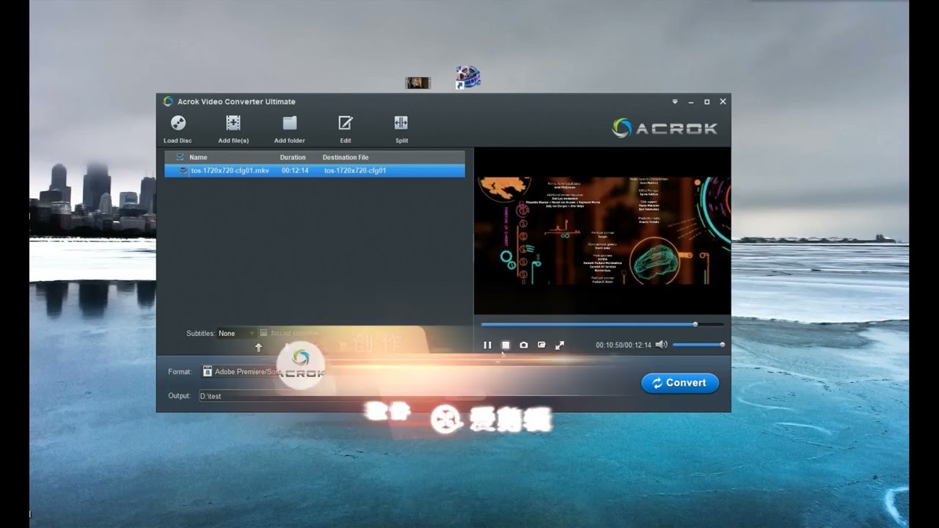
Task: Select the file name tos-1720x720-cfg01.mkv
Action: point(230,171)
